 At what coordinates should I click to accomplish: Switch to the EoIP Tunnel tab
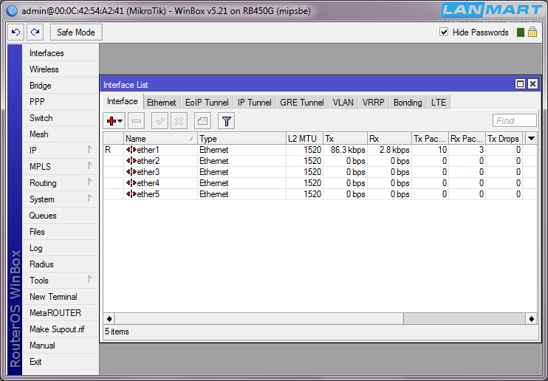[207, 103]
